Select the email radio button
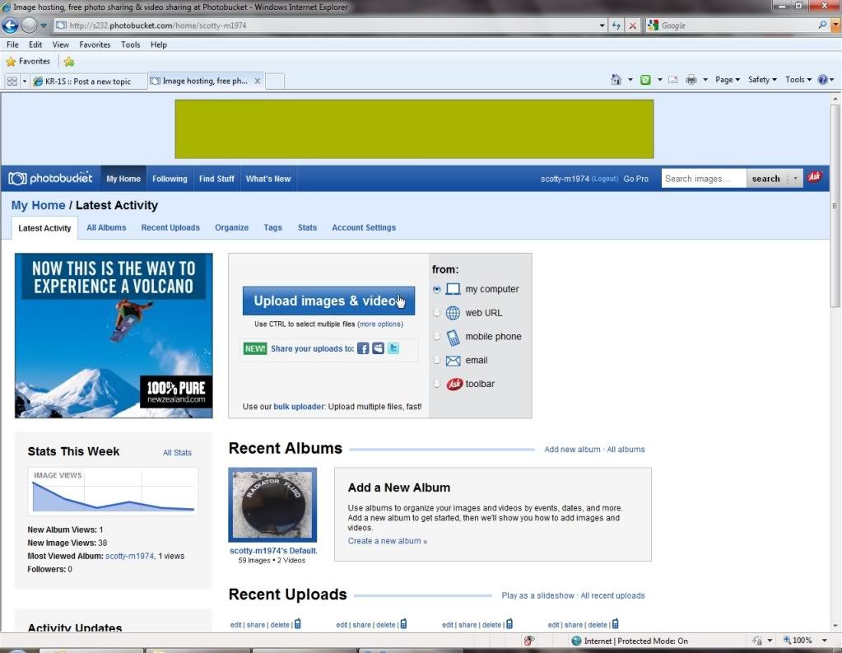 tap(436, 360)
